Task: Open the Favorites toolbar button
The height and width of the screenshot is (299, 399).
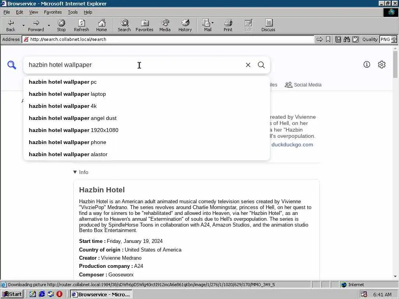Action: 145,25
